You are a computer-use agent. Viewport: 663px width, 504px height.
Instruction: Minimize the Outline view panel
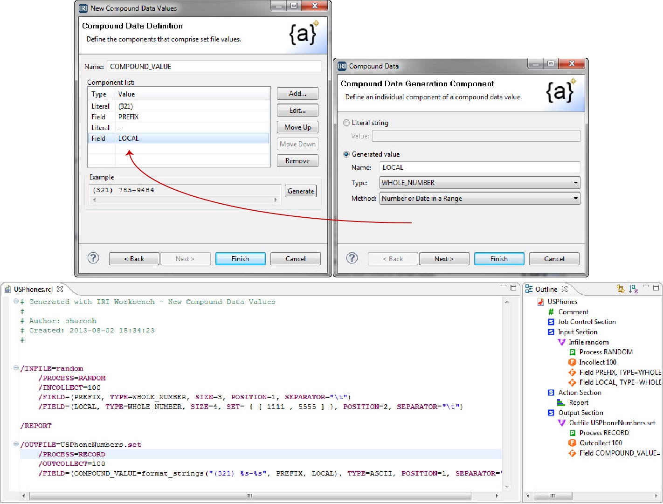646,287
